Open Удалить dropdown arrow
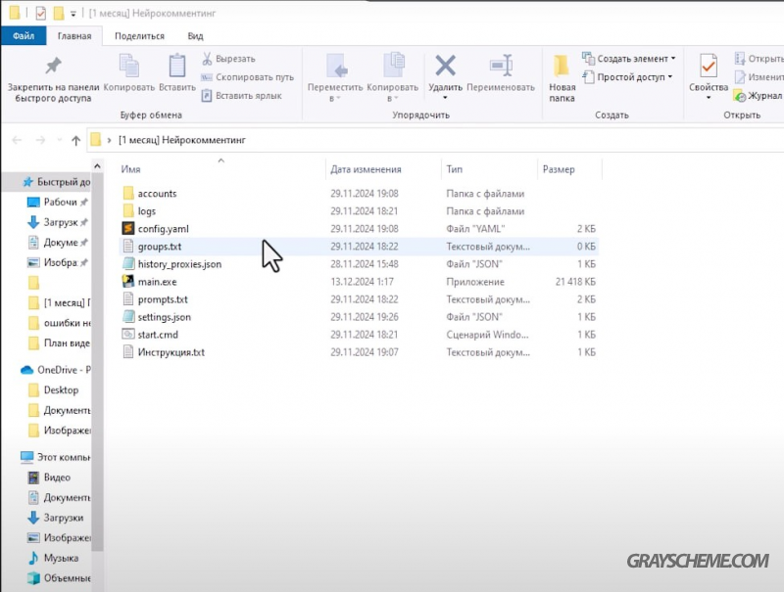 [x=445, y=97]
